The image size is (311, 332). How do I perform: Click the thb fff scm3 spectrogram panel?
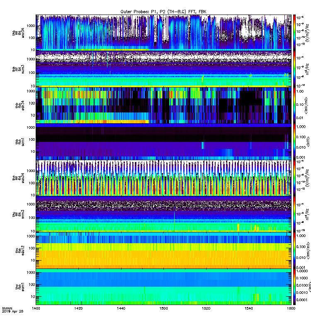(163, 69)
